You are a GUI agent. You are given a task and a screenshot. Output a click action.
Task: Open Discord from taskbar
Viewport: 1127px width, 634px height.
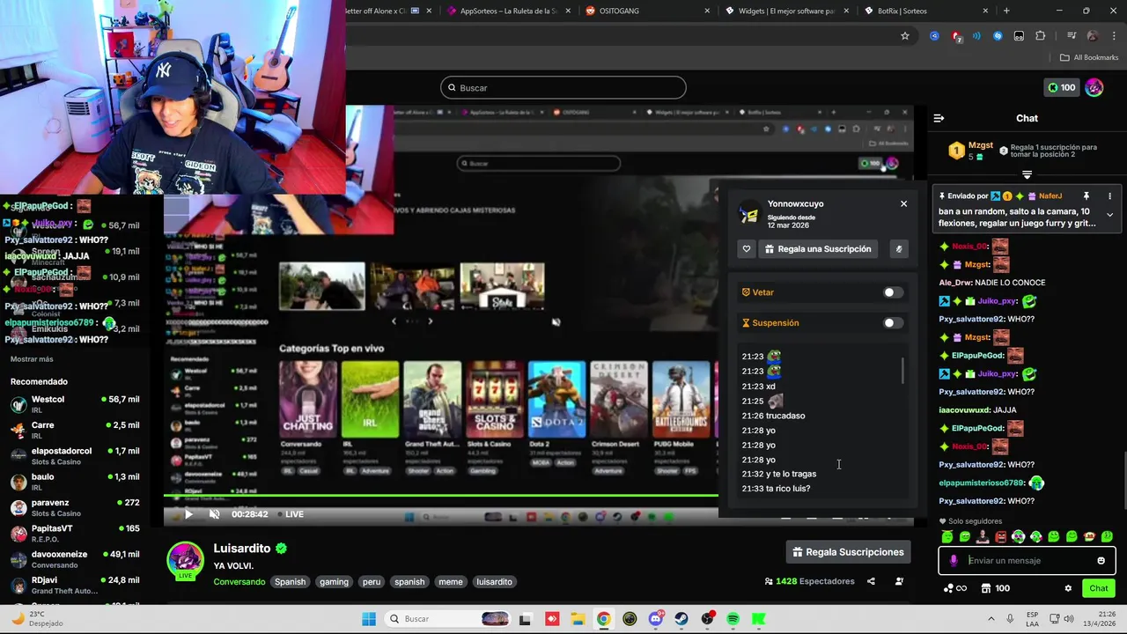tap(655, 619)
